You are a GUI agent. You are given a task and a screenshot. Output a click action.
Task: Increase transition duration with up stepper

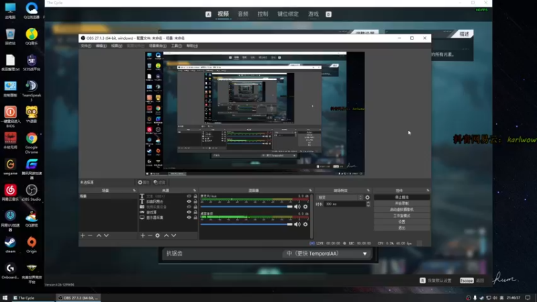(x=368, y=203)
